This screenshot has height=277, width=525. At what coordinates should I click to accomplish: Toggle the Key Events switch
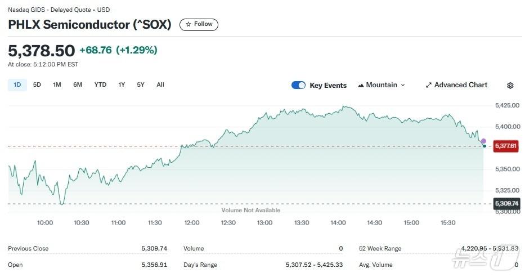tap(298, 85)
